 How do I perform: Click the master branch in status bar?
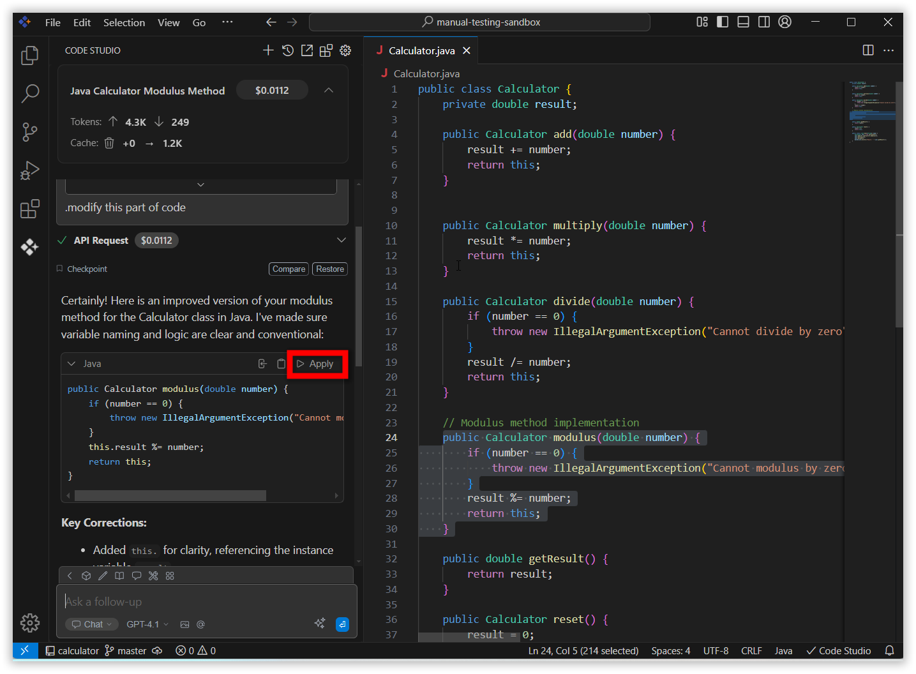126,650
